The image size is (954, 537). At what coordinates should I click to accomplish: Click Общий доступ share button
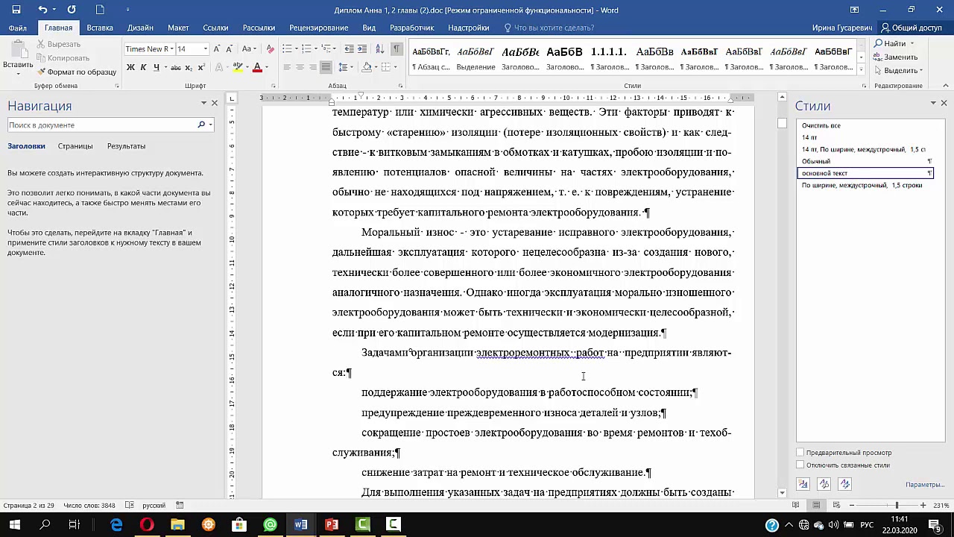click(911, 28)
